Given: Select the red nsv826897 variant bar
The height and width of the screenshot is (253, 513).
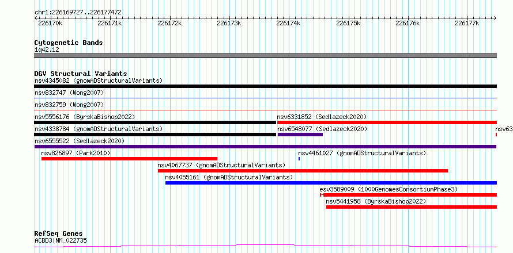Looking at the screenshot, I should (x=129, y=159).
